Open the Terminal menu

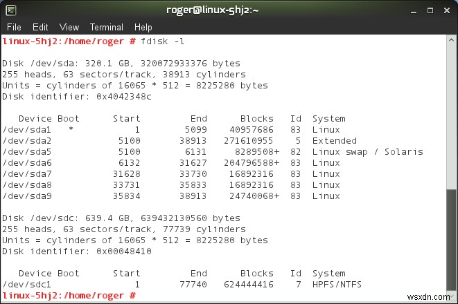point(107,27)
